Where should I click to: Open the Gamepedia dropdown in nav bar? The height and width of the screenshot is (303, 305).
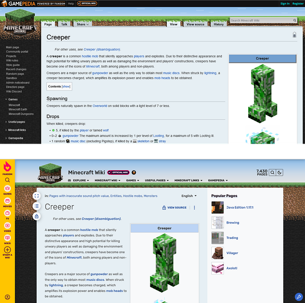click(x=218, y=180)
